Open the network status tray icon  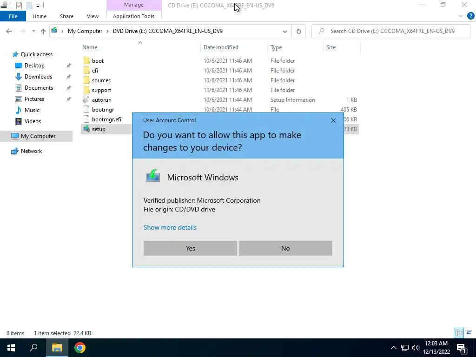tap(405, 348)
